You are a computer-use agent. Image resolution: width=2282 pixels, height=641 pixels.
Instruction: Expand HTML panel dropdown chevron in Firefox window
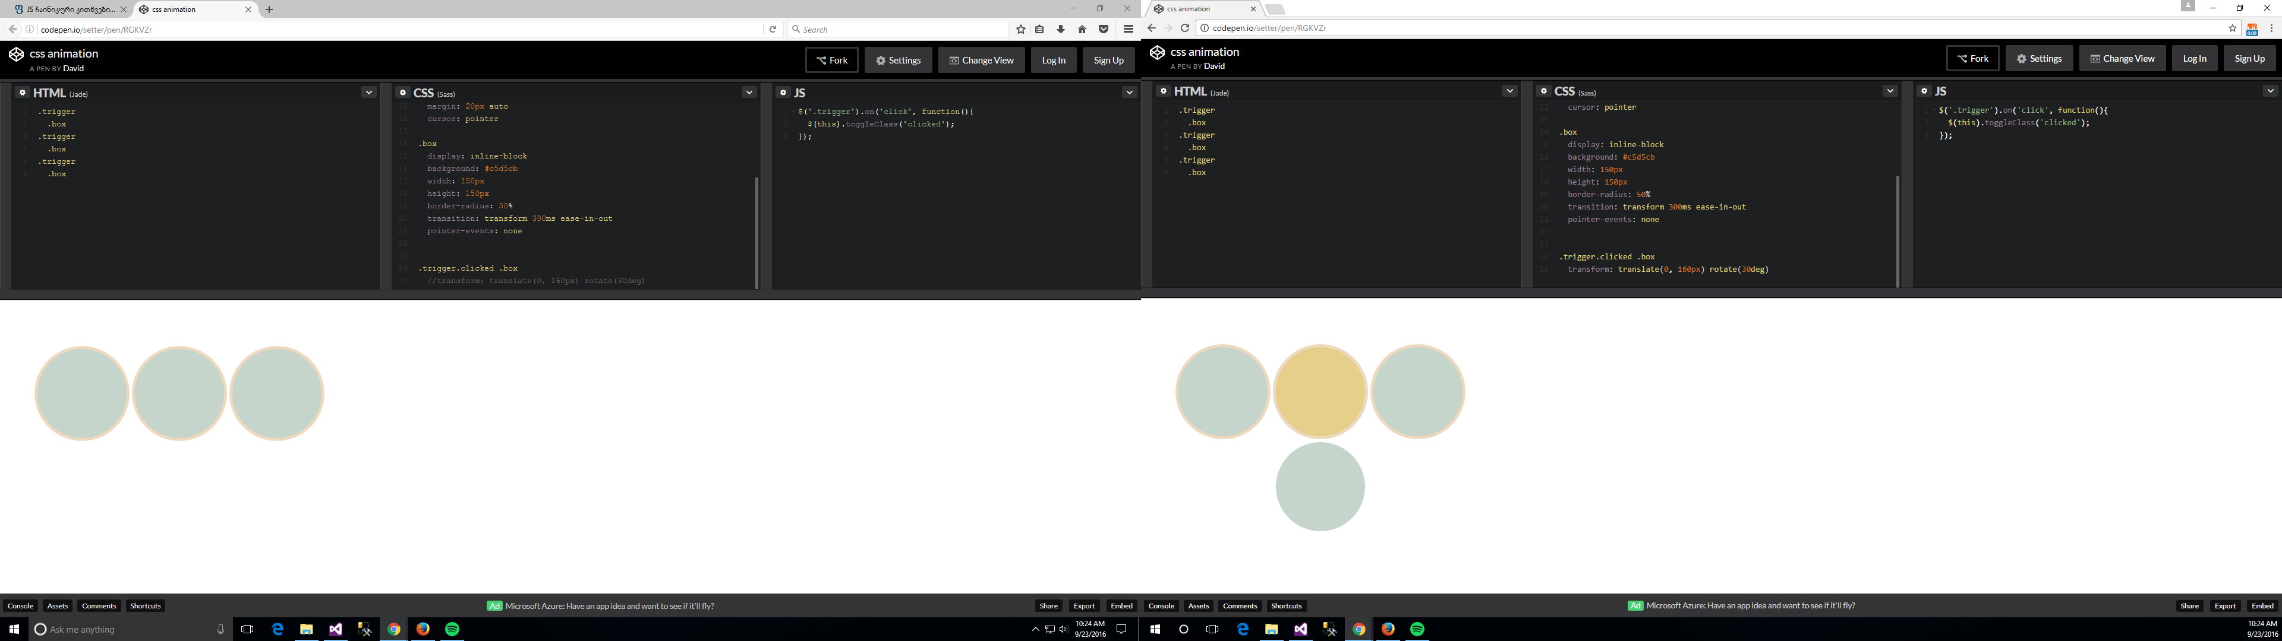(x=368, y=92)
